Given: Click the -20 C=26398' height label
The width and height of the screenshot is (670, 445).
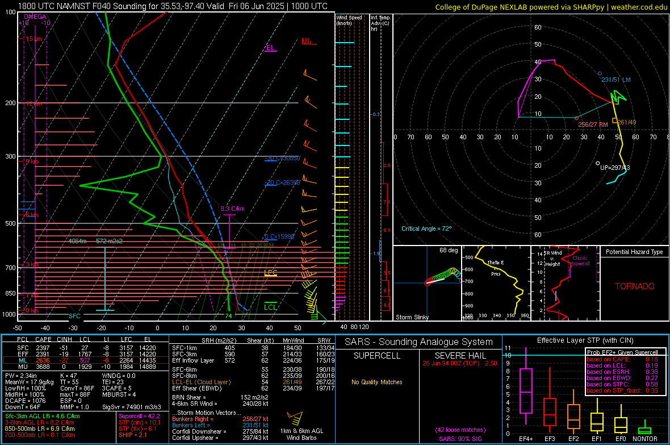Looking at the screenshot, I should (x=282, y=182).
